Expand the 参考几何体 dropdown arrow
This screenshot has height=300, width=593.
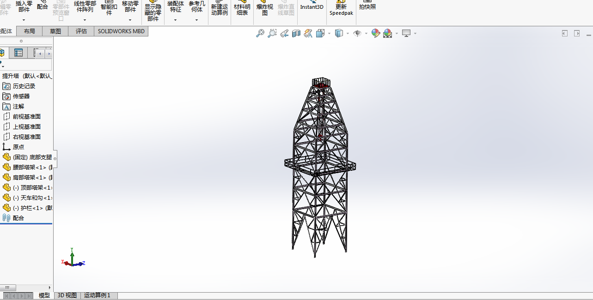coord(196,20)
